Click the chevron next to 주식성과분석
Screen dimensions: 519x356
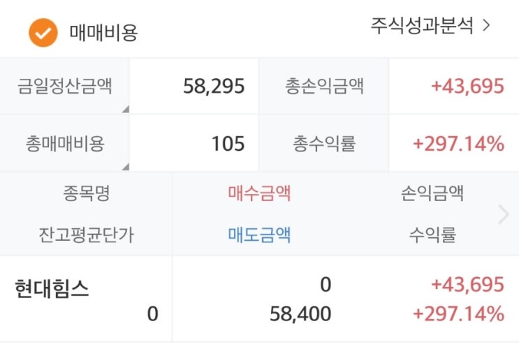(487, 27)
